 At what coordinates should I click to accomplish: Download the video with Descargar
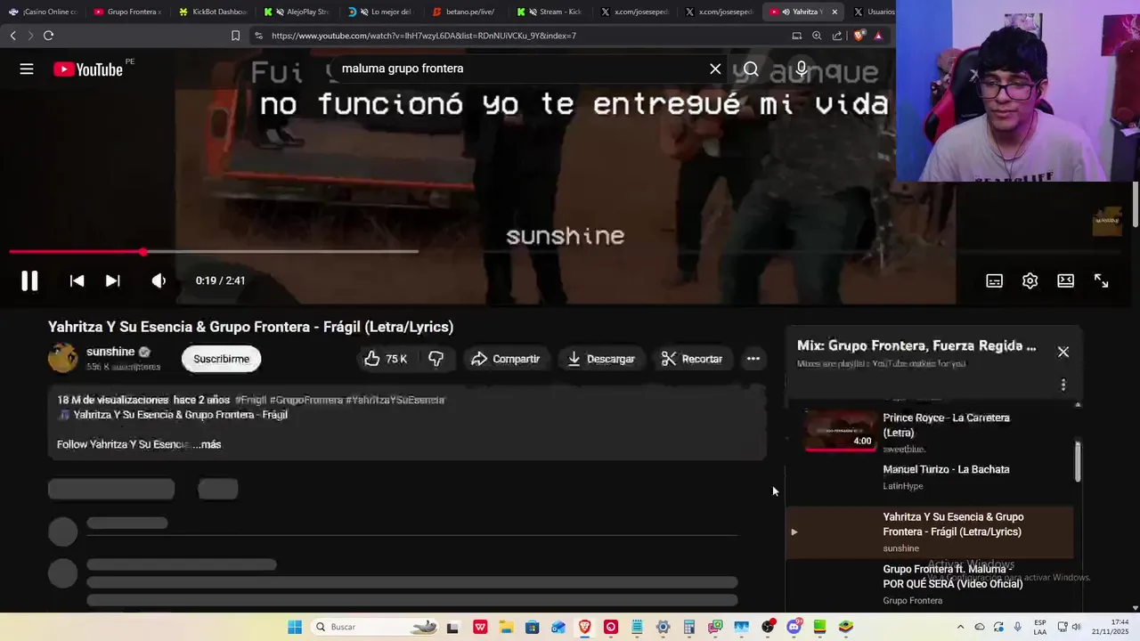pos(601,359)
